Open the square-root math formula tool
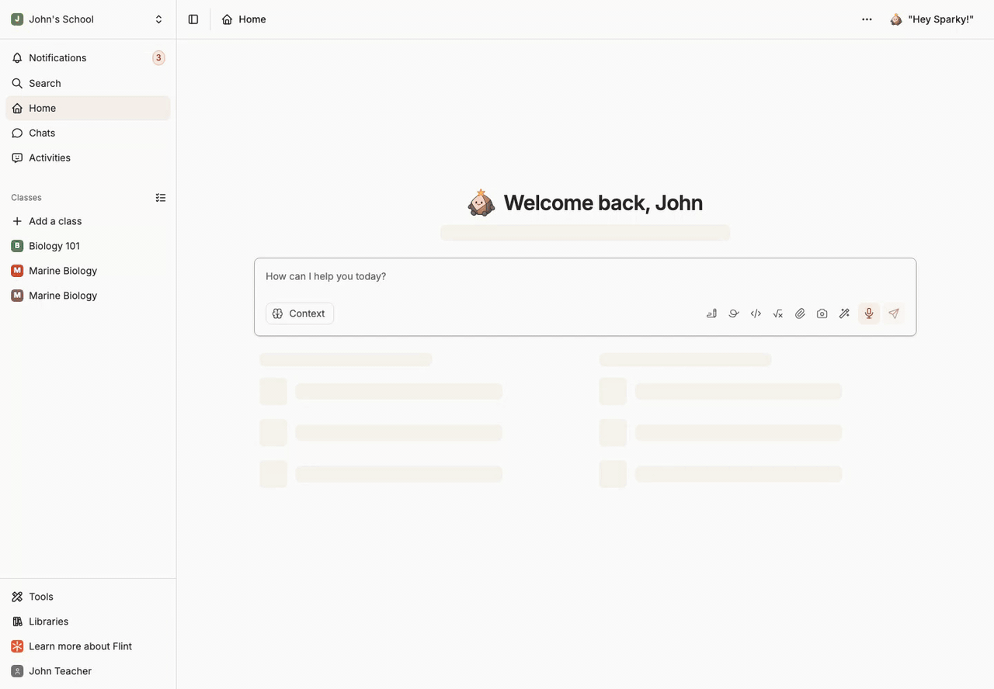 (x=778, y=313)
